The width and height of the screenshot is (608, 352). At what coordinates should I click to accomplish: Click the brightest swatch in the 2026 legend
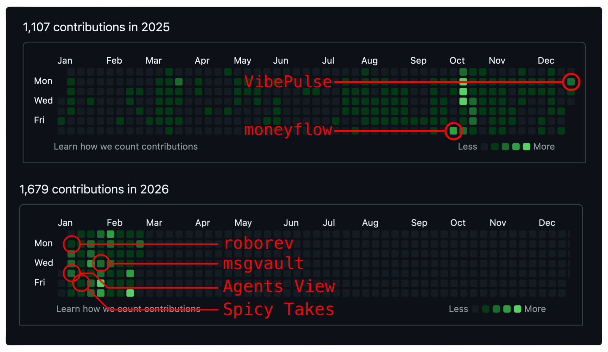point(517,309)
